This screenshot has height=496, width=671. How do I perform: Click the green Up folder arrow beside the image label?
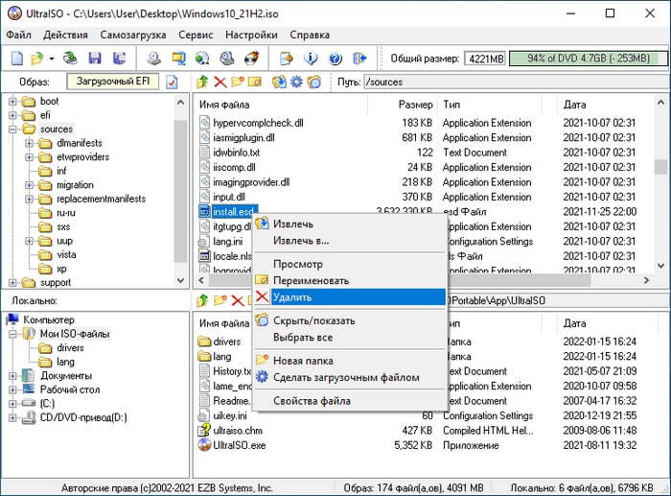coord(202,83)
